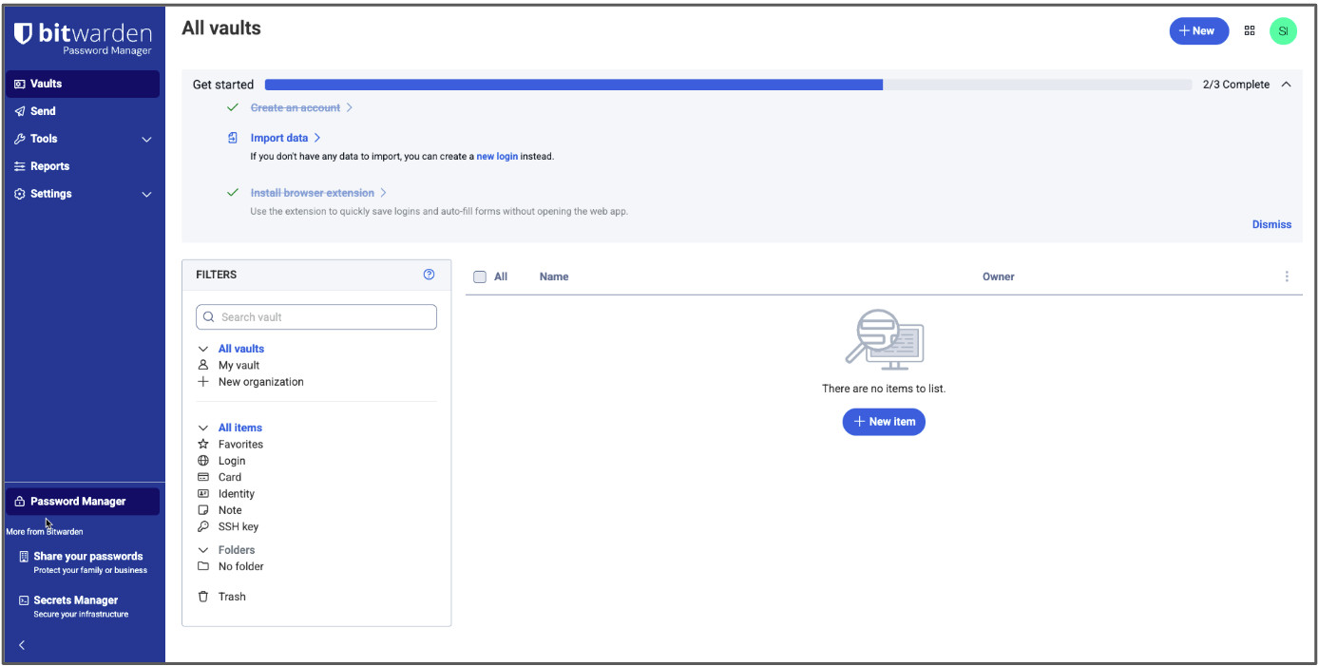Open the Login filter with globe icon
The height and width of the screenshot is (666, 1318).
tap(230, 460)
